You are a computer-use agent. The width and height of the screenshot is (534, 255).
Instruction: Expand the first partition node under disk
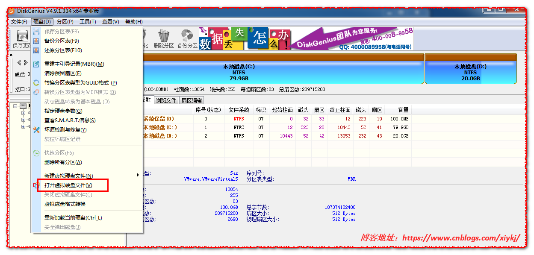pyautogui.click(x=23, y=113)
